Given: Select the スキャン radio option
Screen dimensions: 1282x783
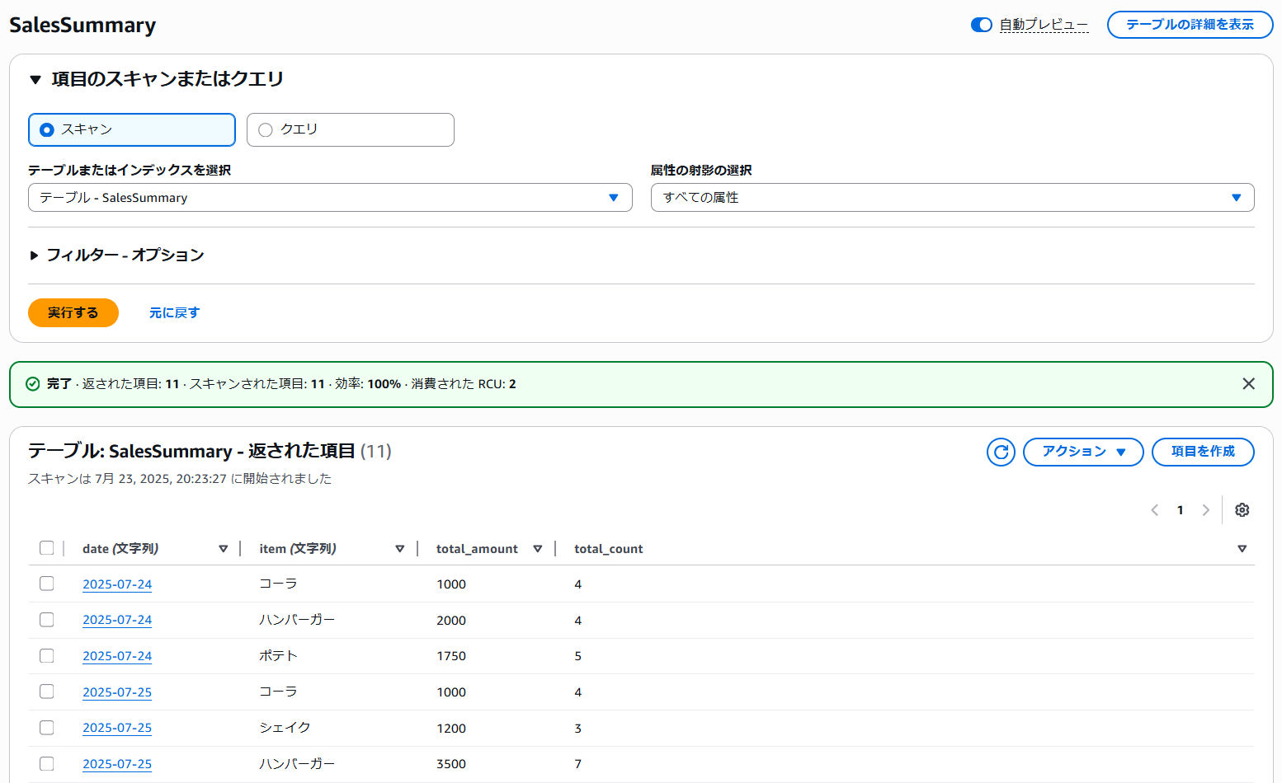Looking at the screenshot, I should click(132, 129).
